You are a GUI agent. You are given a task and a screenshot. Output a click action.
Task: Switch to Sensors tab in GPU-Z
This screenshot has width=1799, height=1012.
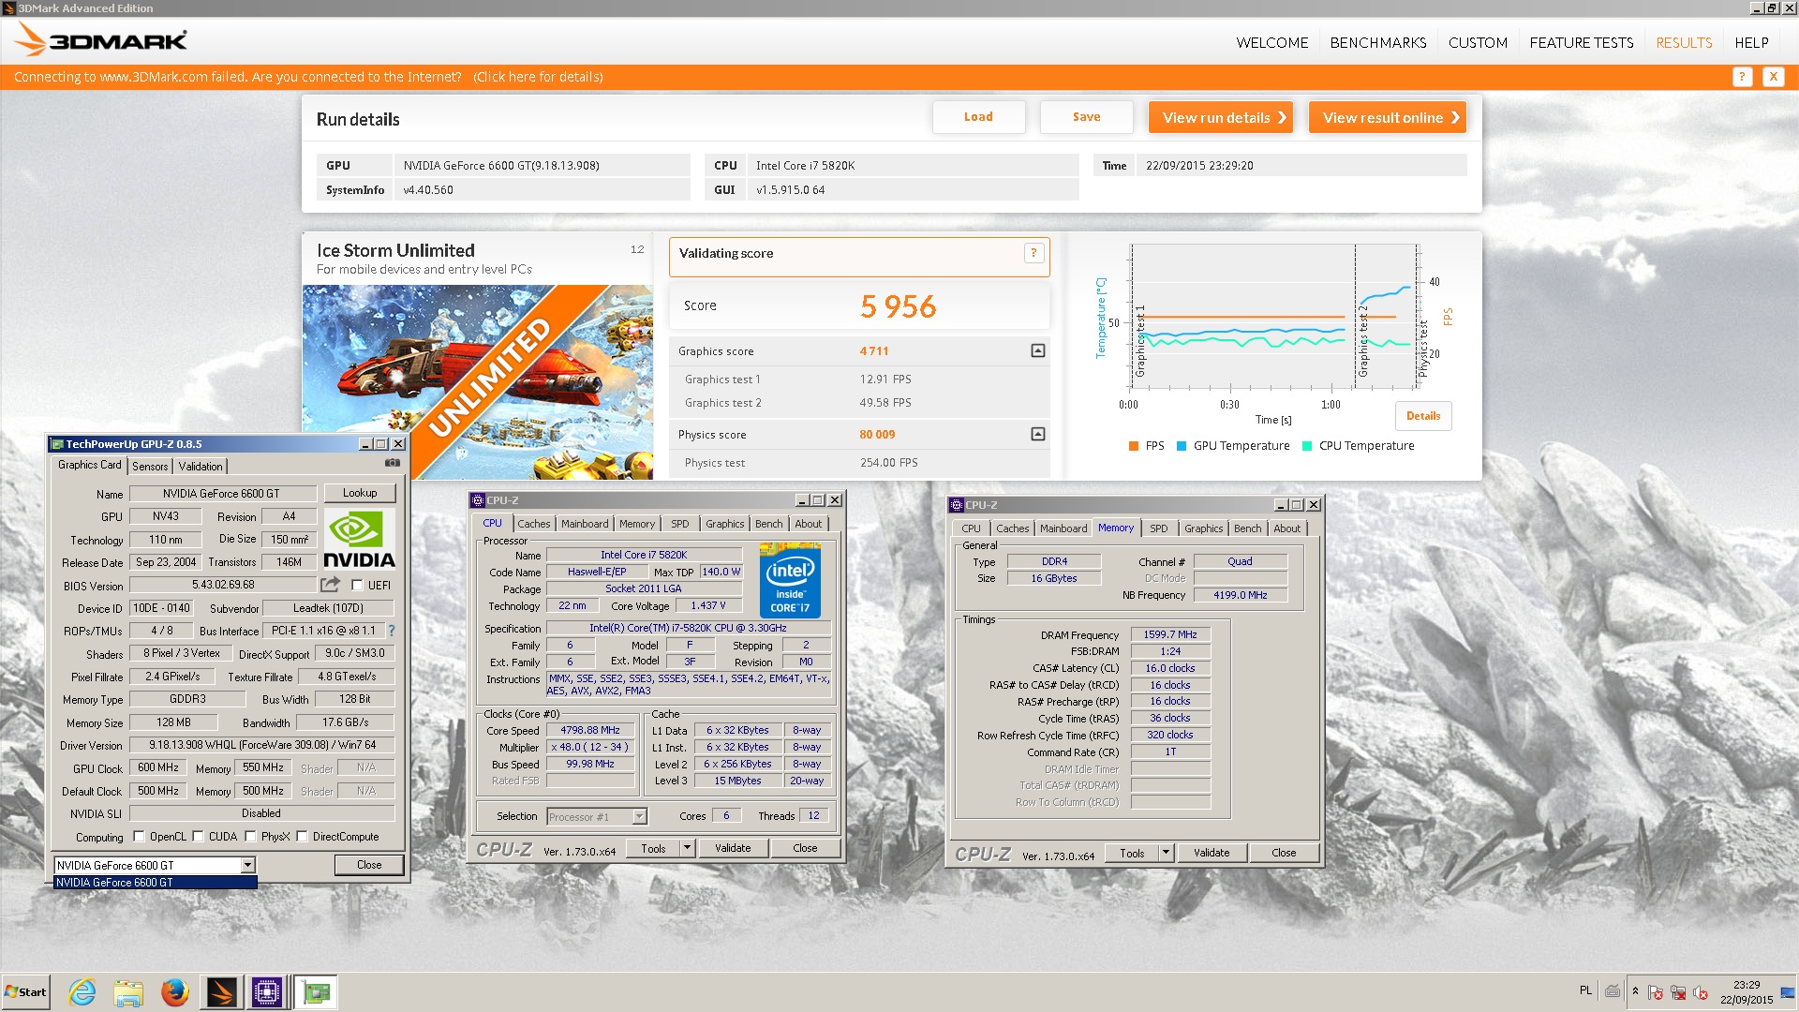pyautogui.click(x=150, y=467)
